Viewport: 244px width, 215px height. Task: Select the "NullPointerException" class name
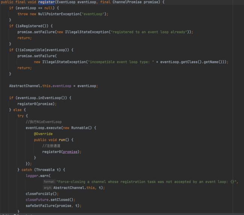pyautogui.click(x=59, y=14)
